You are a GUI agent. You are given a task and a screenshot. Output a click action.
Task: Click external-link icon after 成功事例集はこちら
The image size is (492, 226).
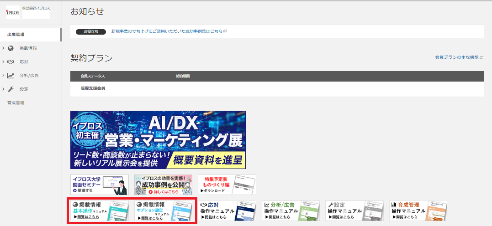tap(225, 31)
